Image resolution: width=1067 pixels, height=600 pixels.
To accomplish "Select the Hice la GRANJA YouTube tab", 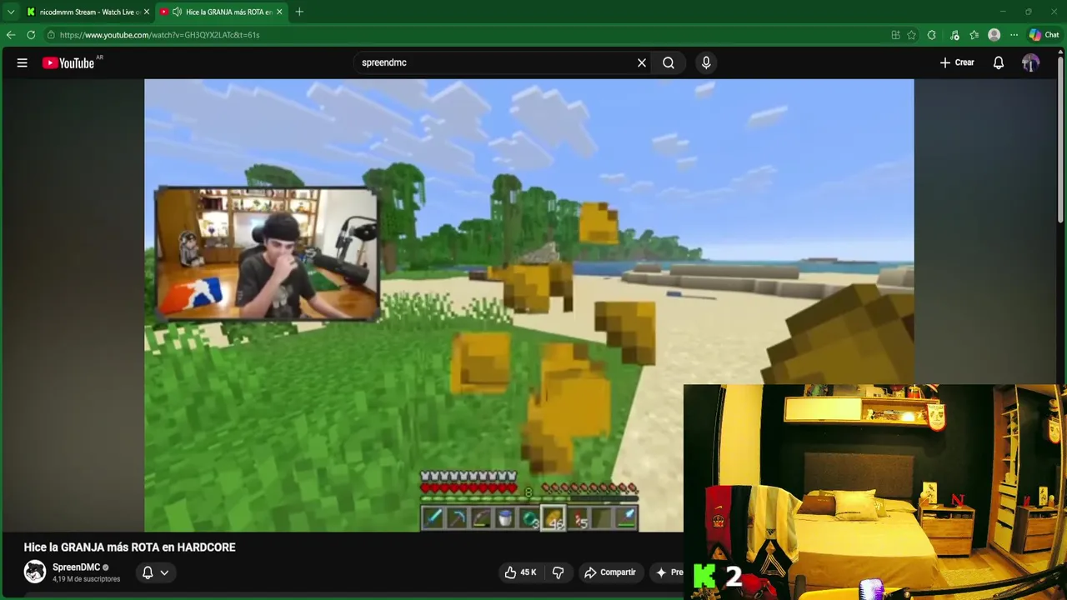I will tap(222, 12).
